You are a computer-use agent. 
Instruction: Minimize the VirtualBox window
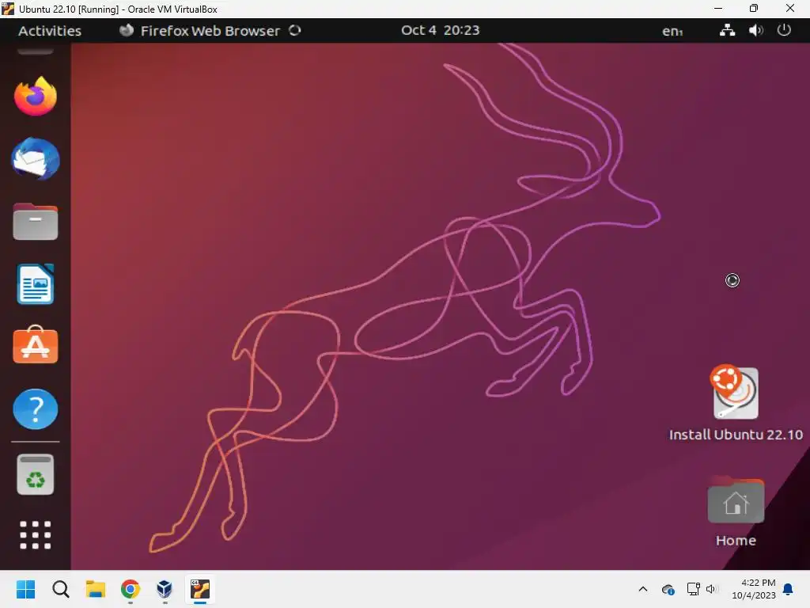(x=718, y=8)
